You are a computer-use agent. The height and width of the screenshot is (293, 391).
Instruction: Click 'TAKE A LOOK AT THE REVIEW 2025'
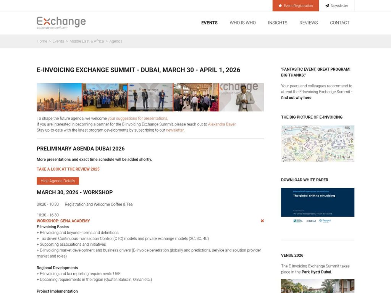[x=68, y=169]
